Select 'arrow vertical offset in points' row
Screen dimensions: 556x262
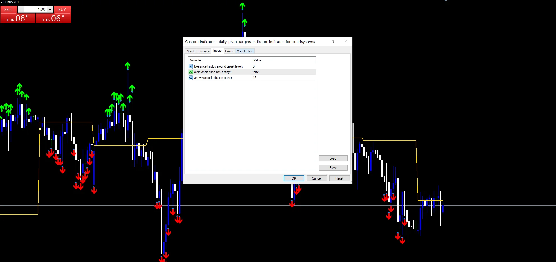pos(252,78)
